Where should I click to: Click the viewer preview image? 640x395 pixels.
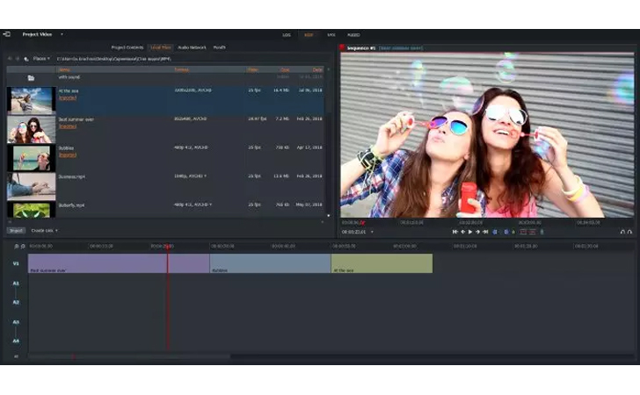click(487, 135)
